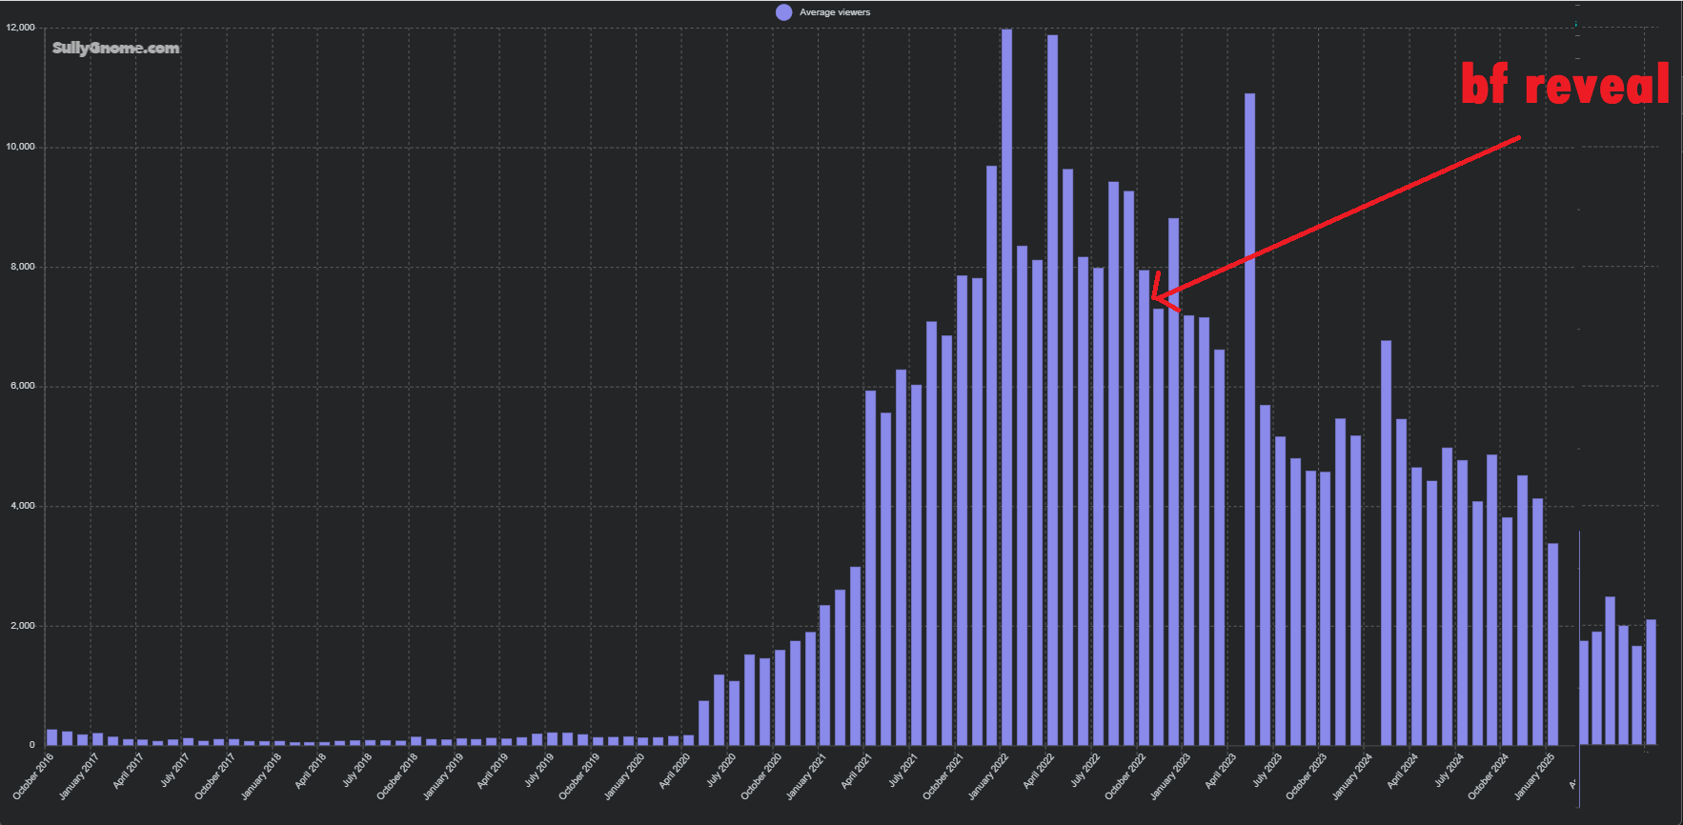Select the July 2020 average viewers bar
This screenshot has width=1683, height=825.
(734, 713)
